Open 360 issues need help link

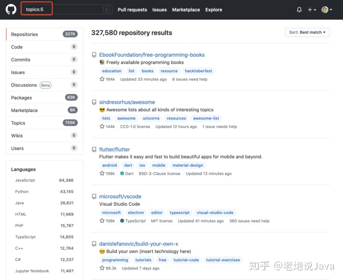click(x=249, y=221)
